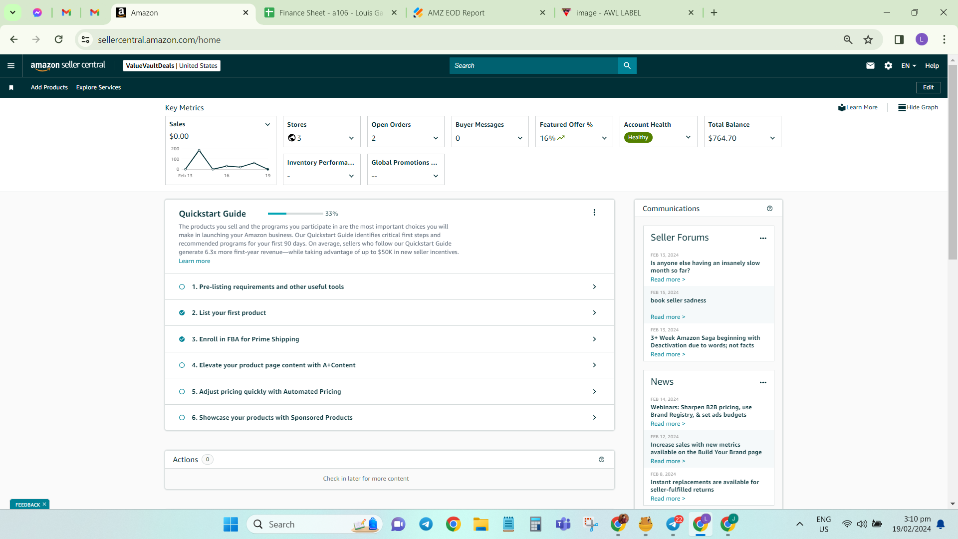Expand the Account Health dropdown
This screenshot has width=958, height=539.
[x=688, y=137]
